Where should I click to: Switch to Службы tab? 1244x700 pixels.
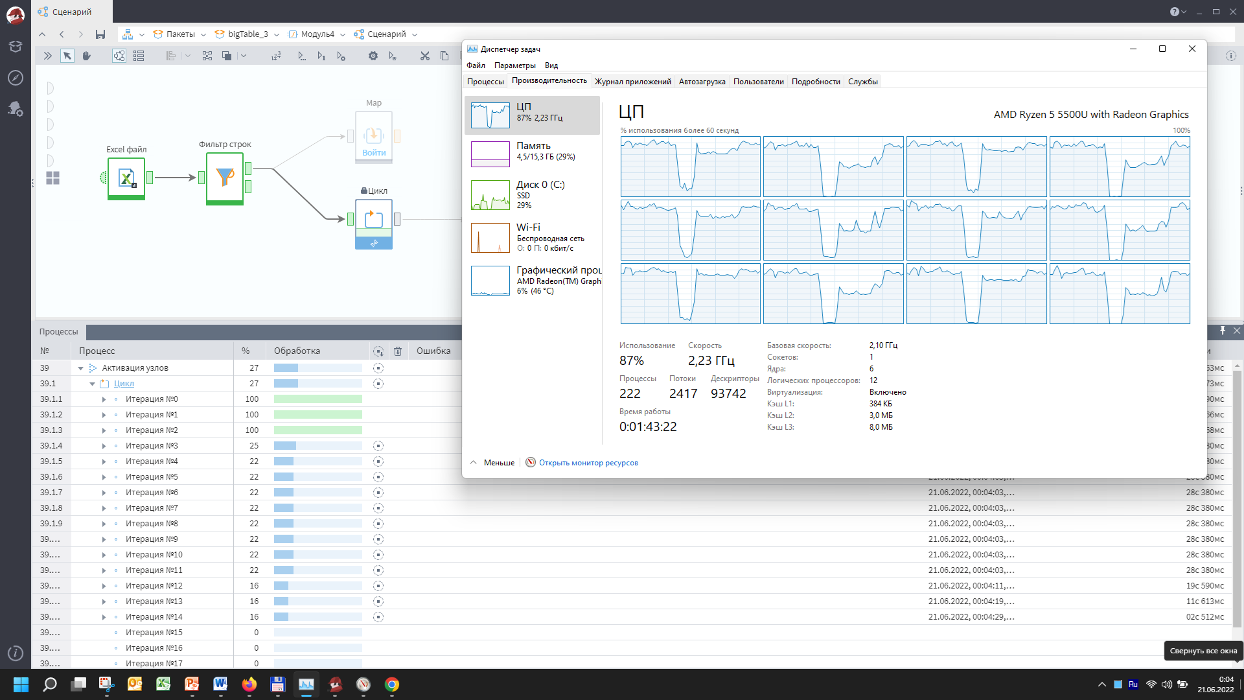pyautogui.click(x=862, y=82)
